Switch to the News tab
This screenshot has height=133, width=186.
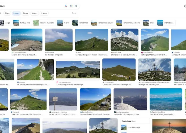pyautogui.click(x=26, y=13)
